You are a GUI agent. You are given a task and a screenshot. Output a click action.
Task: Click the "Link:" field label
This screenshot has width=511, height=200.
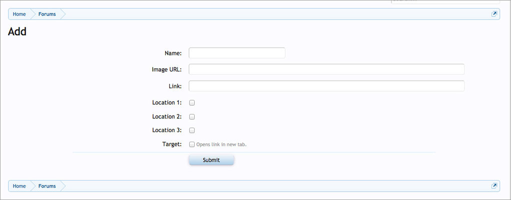point(175,86)
